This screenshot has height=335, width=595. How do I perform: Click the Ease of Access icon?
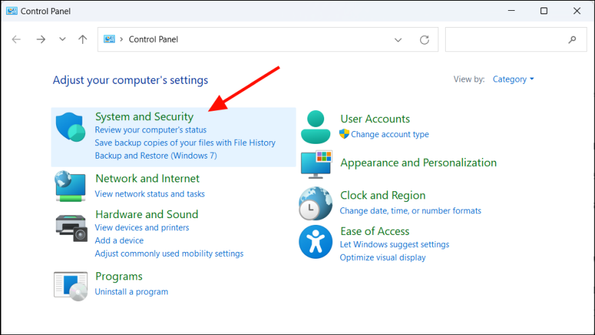[x=315, y=242]
